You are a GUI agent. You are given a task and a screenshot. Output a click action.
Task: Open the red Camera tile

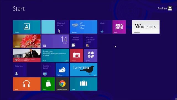click(77, 56)
